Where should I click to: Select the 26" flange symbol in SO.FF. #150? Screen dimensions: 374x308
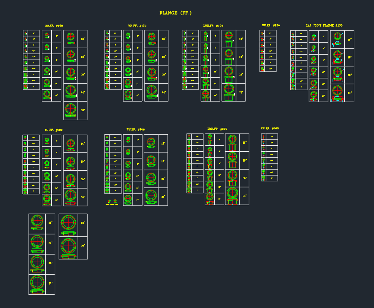click(70, 110)
